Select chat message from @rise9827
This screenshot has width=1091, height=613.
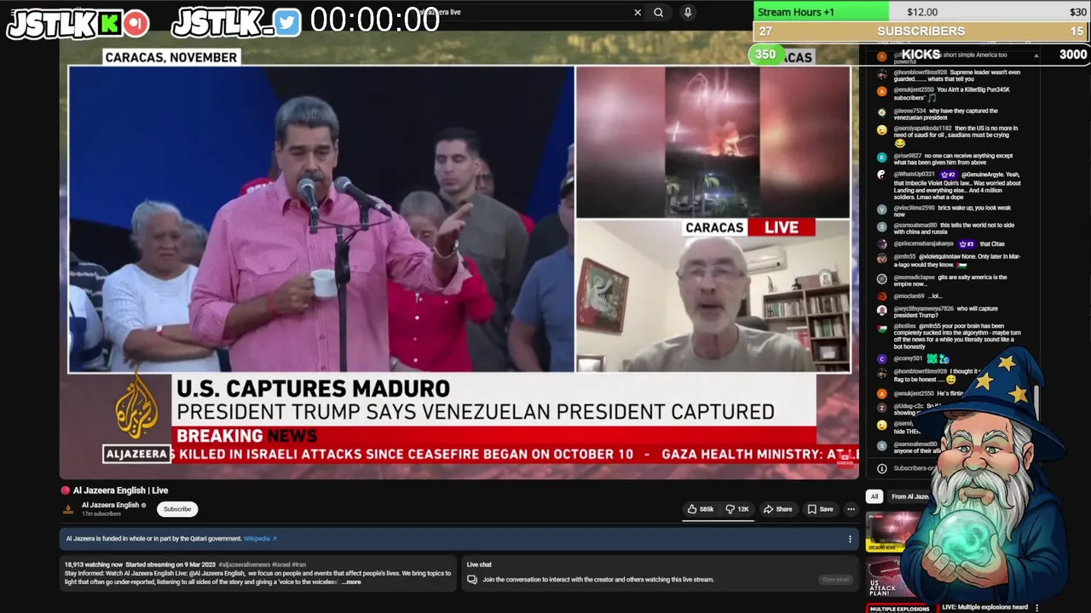(953, 159)
